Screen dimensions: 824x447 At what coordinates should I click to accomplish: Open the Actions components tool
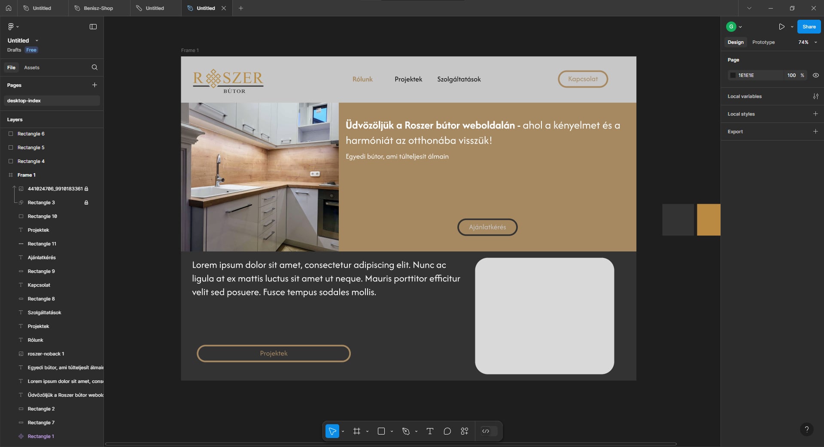tap(464, 431)
